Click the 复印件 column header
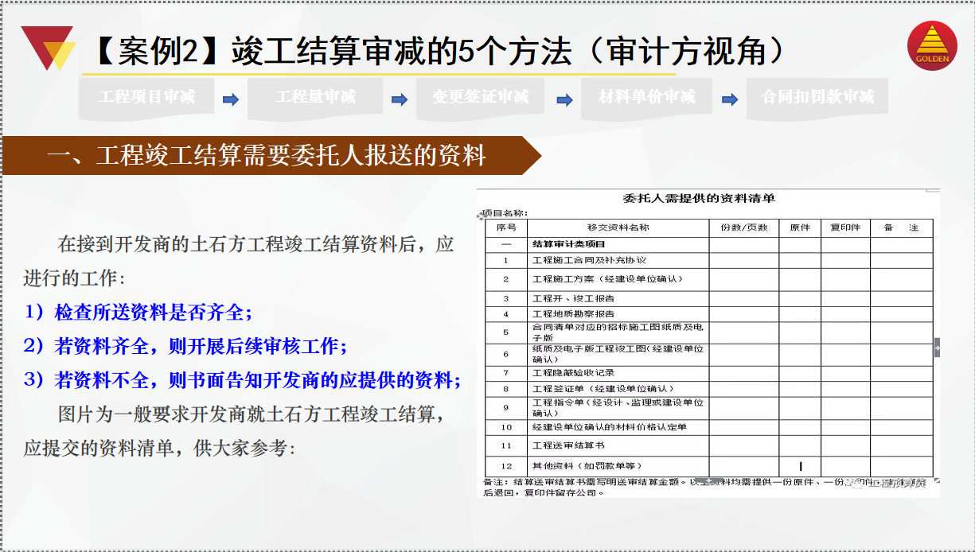This screenshot has height=552, width=975. pos(845,227)
